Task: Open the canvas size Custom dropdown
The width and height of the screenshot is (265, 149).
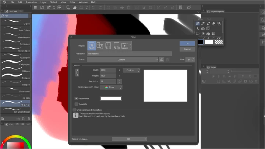Action: (131, 70)
